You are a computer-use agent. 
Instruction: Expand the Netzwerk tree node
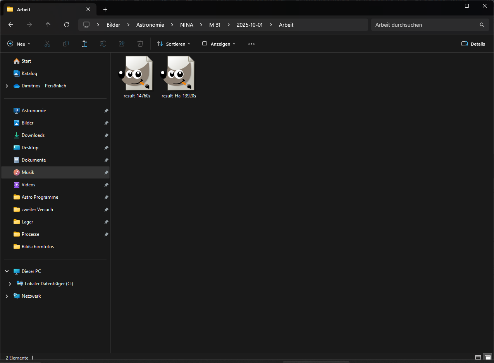coord(7,296)
